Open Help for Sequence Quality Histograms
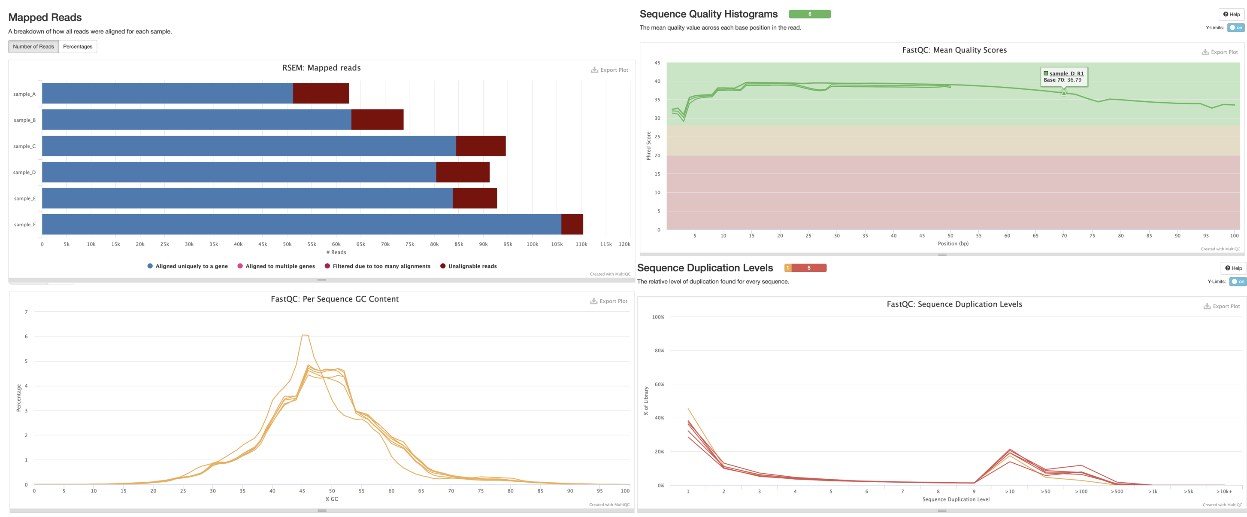 coord(1231,14)
